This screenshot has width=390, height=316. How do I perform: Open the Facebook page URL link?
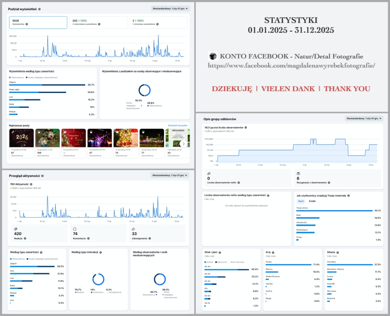pos(291,66)
